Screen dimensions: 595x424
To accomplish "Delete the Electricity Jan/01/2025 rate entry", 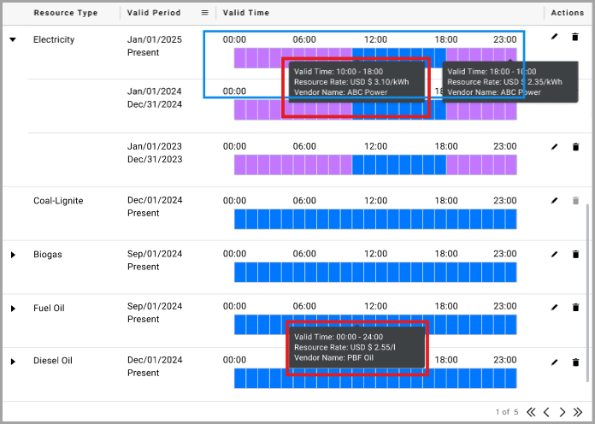I will (x=575, y=37).
